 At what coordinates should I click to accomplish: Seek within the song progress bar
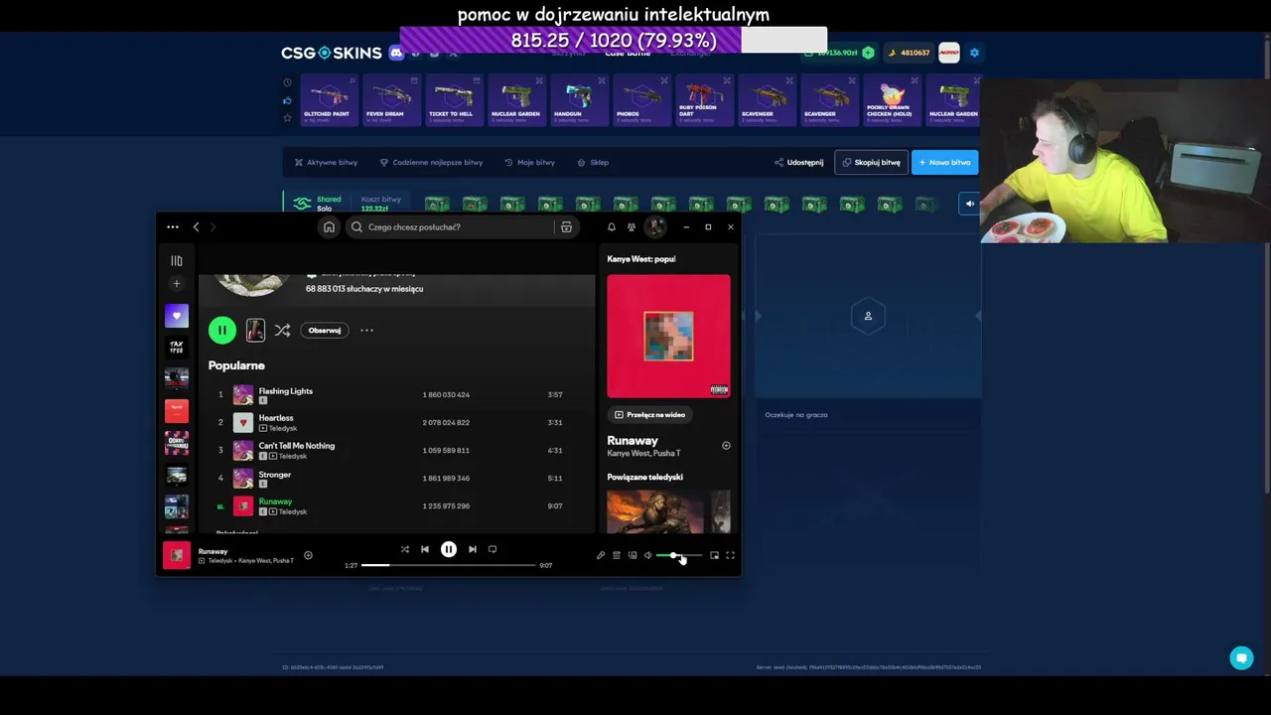click(x=449, y=565)
